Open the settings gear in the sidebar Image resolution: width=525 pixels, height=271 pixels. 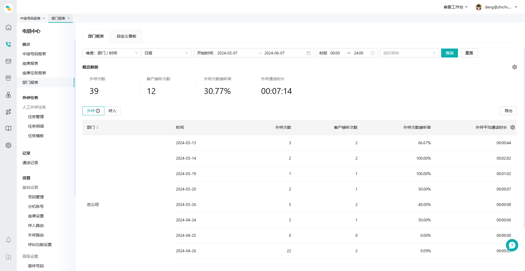coord(8,145)
